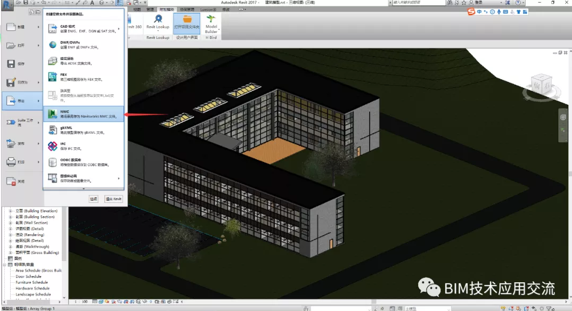
Task: Expand the Walkthrough views node
Action: [11, 247]
